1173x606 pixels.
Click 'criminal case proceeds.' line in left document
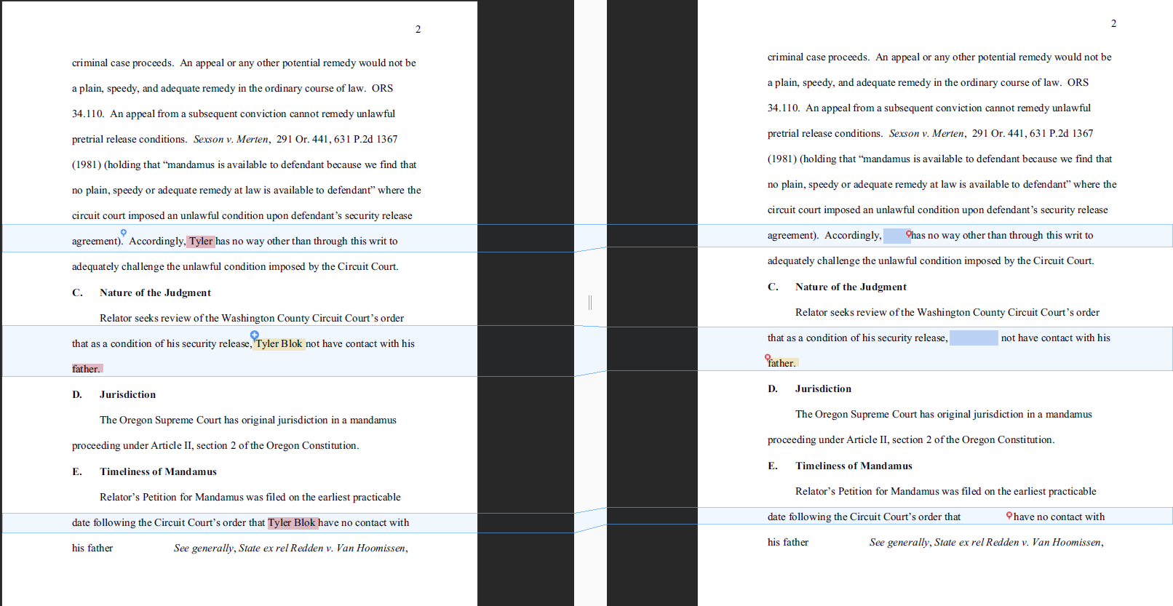tap(244, 63)
